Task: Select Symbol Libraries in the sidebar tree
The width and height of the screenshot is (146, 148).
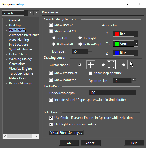Action: coord(21,49)
